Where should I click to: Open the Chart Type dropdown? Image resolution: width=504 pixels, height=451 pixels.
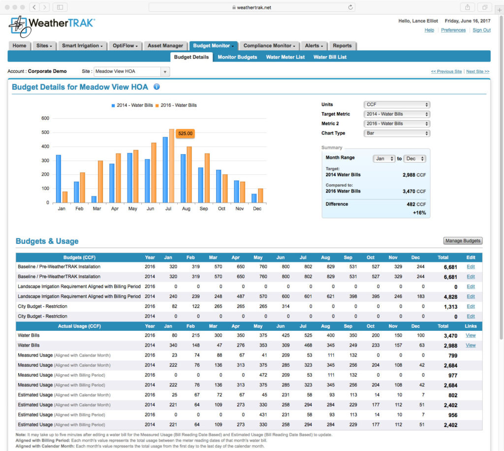point(397,133)
